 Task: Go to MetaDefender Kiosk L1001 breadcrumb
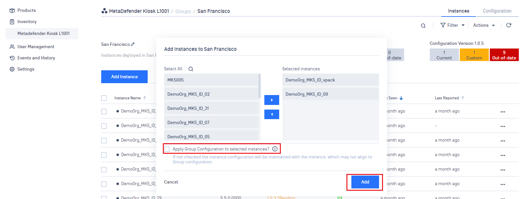tap(139, 11)
